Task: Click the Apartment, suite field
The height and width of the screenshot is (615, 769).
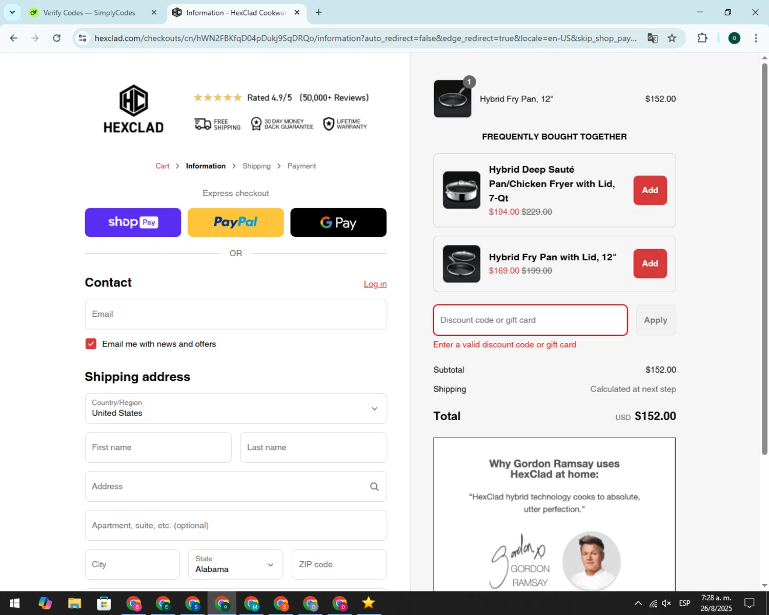Action: click(x=236, y=525)
